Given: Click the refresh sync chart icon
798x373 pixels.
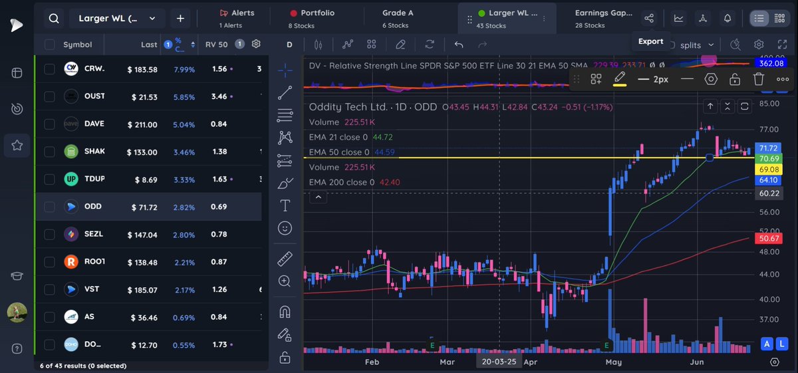Looking at the screenshot, I should tap(430, 45).
